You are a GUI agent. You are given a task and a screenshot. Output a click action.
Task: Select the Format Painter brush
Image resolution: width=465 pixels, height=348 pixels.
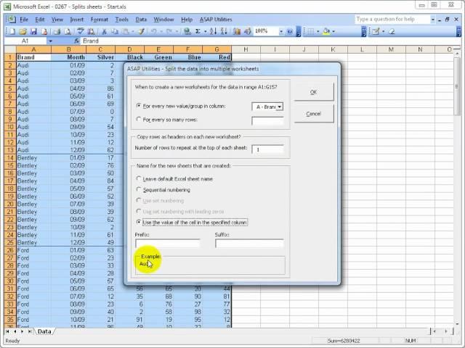[x=142, y=31]
